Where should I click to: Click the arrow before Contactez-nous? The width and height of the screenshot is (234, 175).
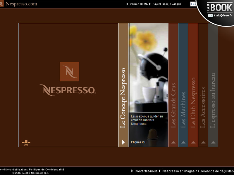(132, 171)
